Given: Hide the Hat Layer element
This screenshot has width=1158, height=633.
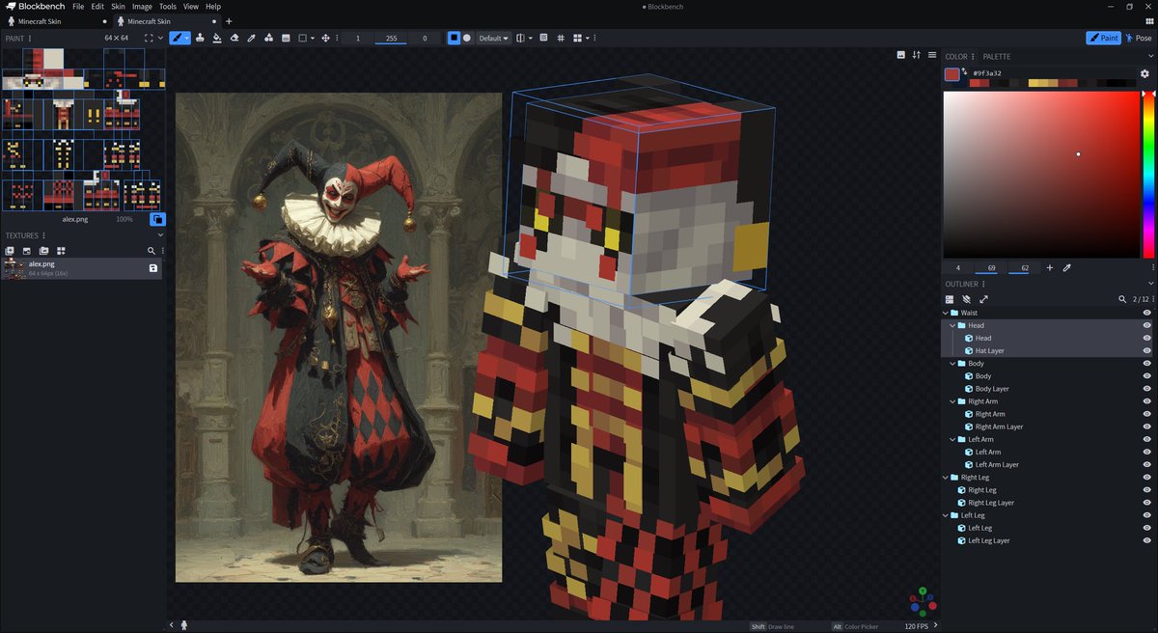Looking at the screenshot, I should [1147, 351].
